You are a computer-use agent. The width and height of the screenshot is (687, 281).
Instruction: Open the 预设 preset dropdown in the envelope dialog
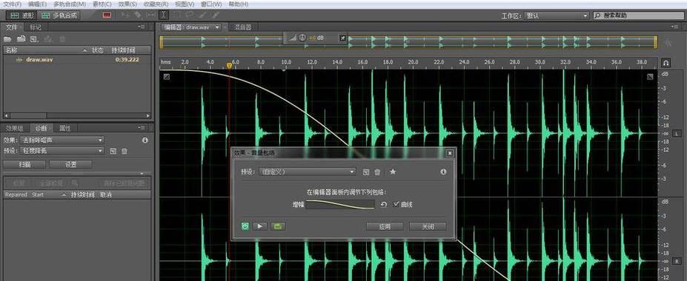[307, 172]
